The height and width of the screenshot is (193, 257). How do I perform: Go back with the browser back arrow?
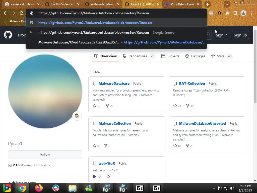(x=6, y=13)
